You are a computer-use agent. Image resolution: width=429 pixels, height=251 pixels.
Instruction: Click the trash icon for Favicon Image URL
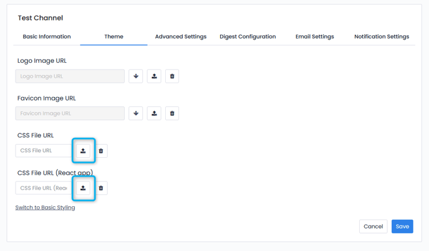point(172,114)
